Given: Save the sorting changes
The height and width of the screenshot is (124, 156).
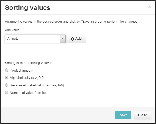Looking at the screenshot, I should (x=123, y=115).
